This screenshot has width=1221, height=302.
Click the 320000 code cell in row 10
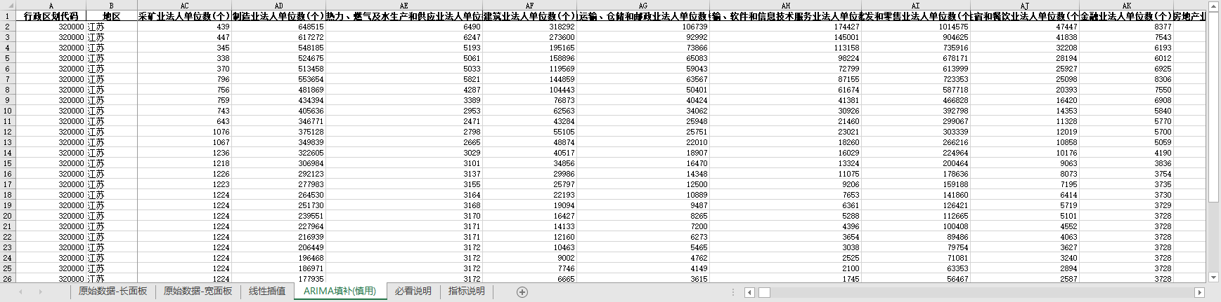[x=51, y=111]
